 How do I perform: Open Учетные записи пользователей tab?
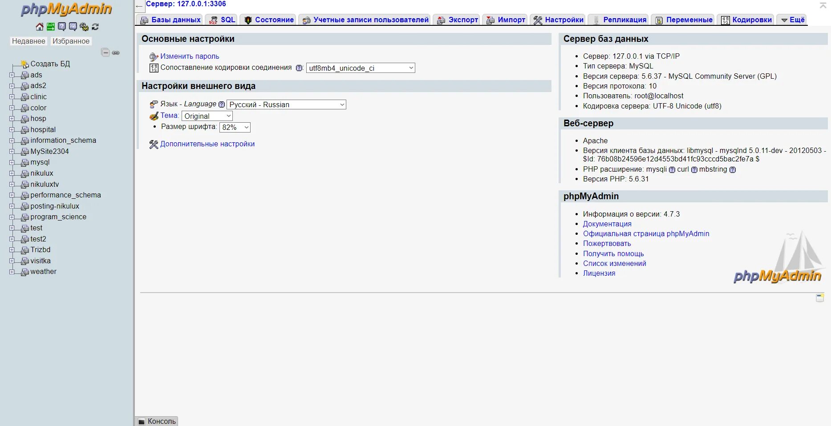click(x=365, y=20)
